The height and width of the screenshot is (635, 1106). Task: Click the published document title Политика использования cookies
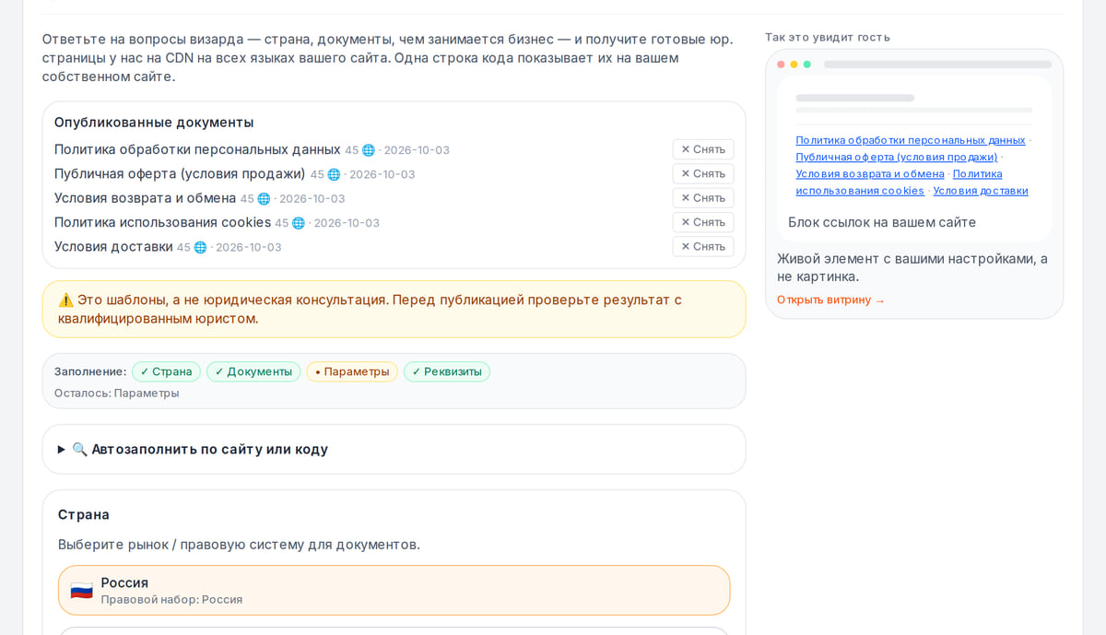pyautogui.click(x=162, y=222)
